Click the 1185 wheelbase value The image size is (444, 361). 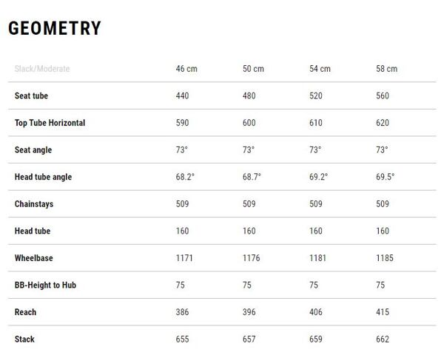385,258
